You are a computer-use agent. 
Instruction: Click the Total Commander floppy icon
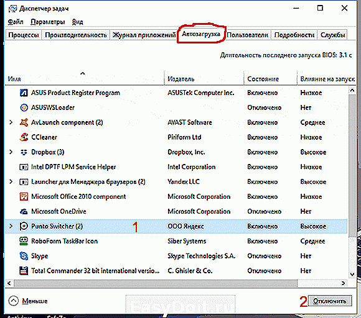[24, 271]
